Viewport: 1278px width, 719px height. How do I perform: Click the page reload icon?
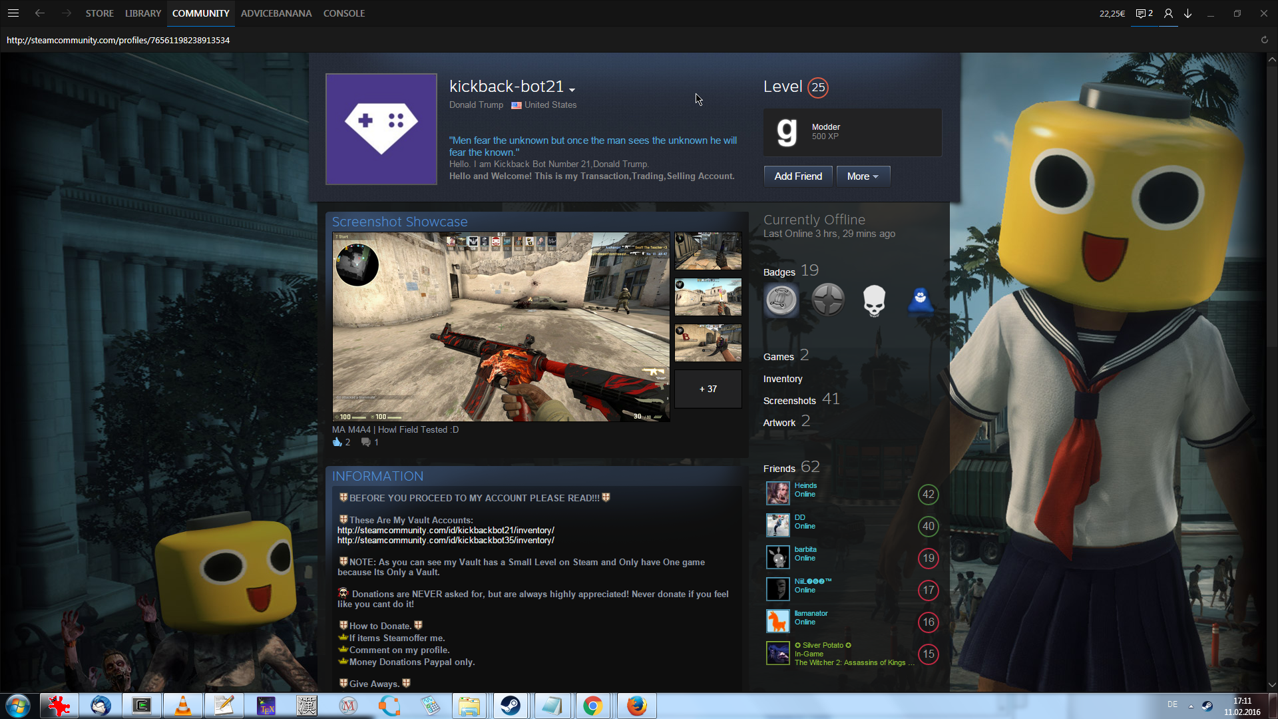pyautogui.click(x=1264, y=40)
